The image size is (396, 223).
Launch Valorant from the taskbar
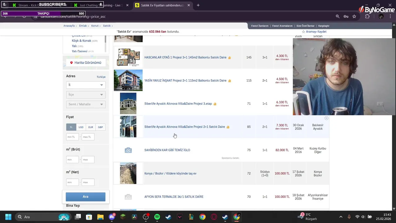click(179, 217)
